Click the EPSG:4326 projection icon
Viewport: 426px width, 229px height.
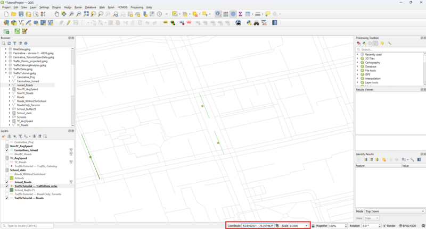[400, 226]
